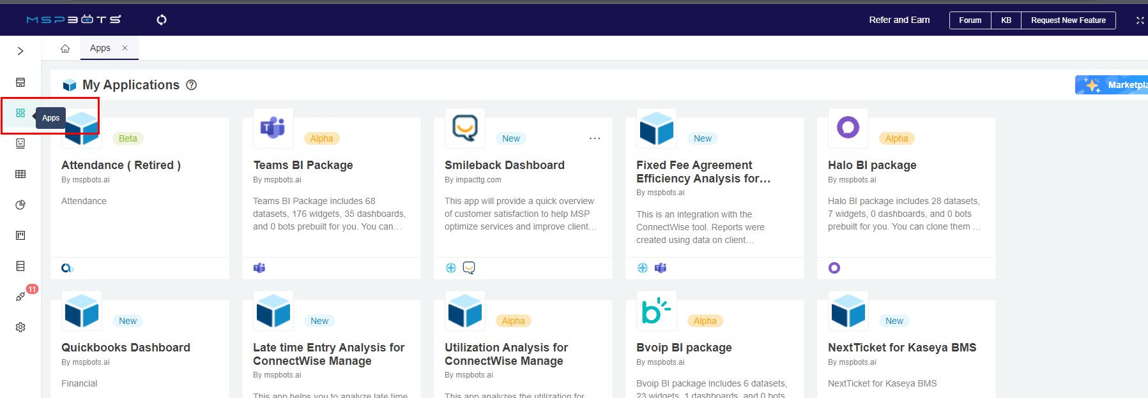
Task: Click the datasets table icon in sidebar
Action: click(x=20, y=174)
